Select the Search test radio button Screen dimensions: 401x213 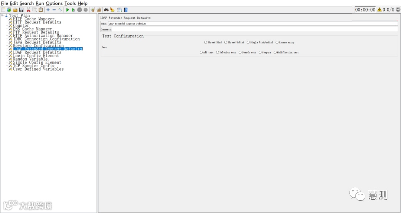pyautogui.click(x=240, y=52)
